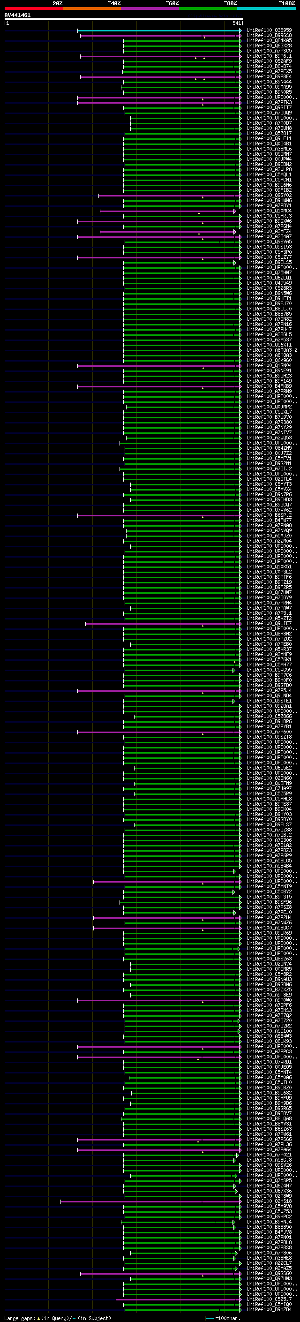
Task: Select the UniRef100_A7PDY1 label
Action: (269, 206)
